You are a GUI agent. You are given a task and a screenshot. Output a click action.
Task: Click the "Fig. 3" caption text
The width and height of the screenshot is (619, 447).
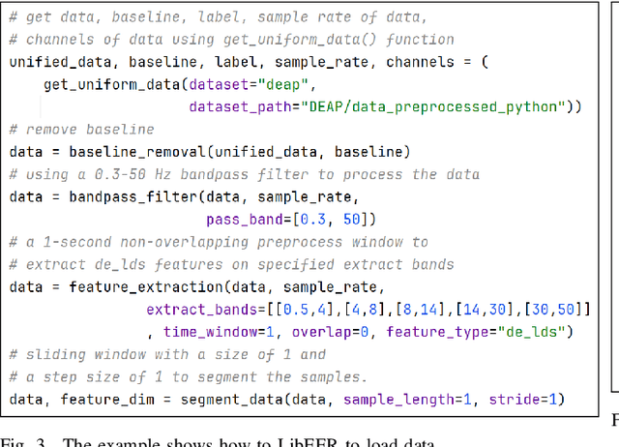[x=21, y=441]
